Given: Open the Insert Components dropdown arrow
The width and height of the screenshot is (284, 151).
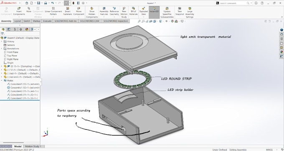Looking at the screenshot, I should click(19, 17).
